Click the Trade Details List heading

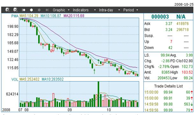(168, 86)
